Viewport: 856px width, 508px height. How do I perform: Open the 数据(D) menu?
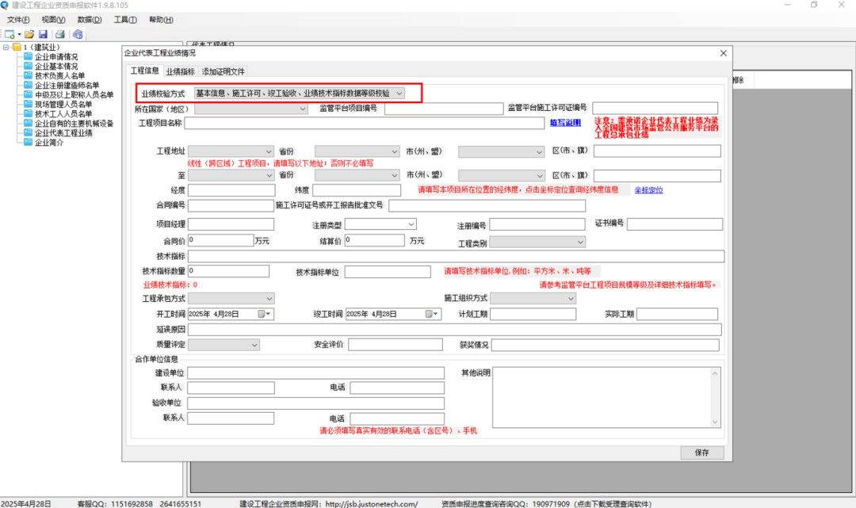coord(90,20)
